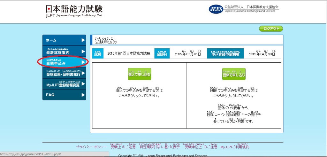Screen dimensions: 327x157
Task: Open the MyJLPTご利用規約 footer link
Action: tap(235, 146)
